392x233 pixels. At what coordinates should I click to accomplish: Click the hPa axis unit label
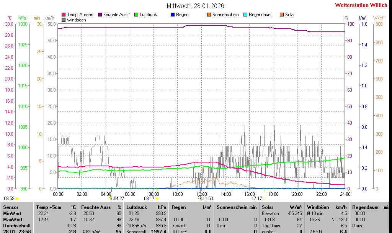click(22, 18)
